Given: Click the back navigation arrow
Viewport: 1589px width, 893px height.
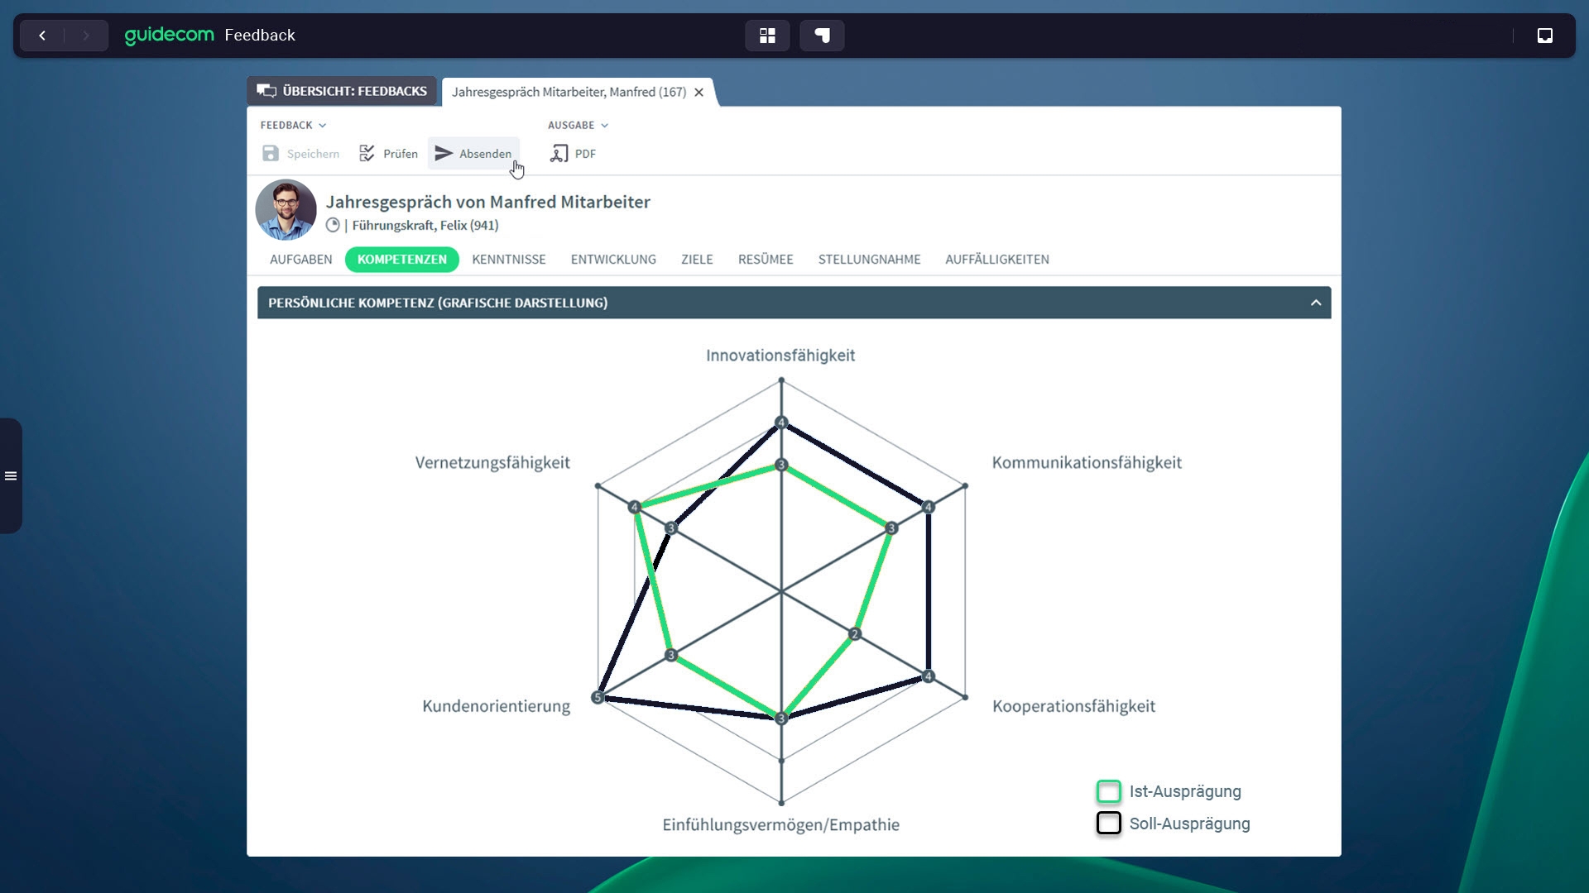Looking at the screenshot, I should pos(42,36).
